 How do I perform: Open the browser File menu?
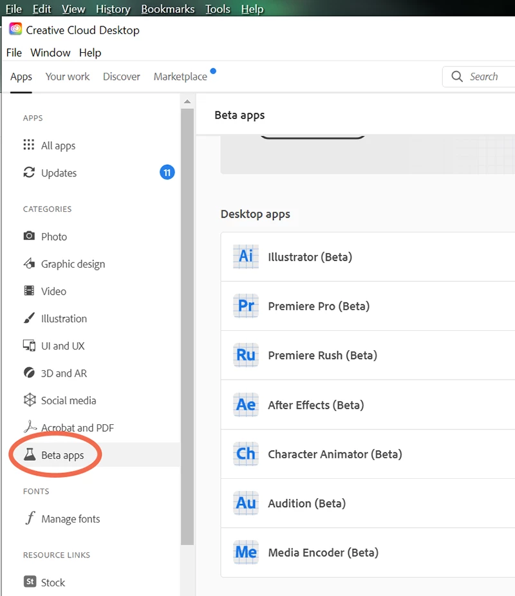click(x=14, y=8)
